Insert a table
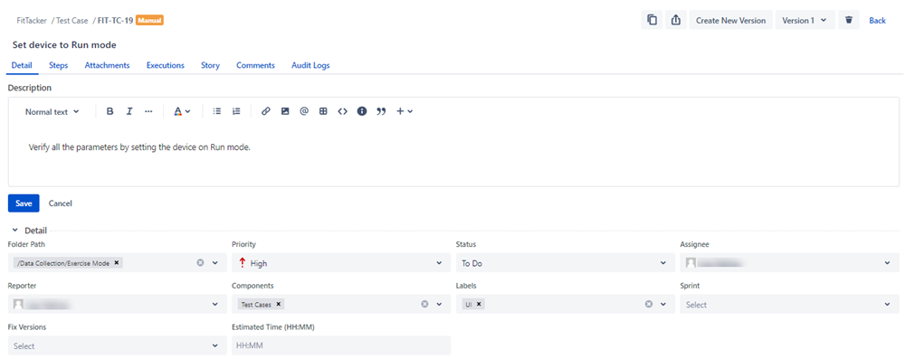Screen dimensions: 905x359 pyautogui.click(x=323, y=111)
